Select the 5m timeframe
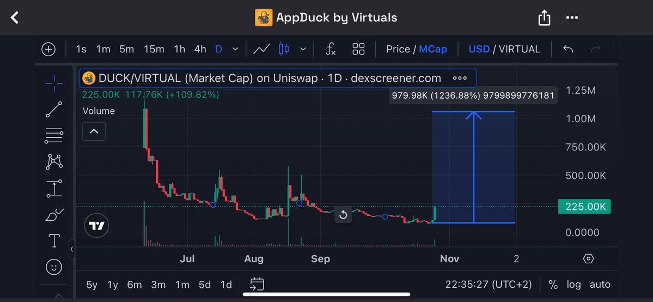The image size is (653, 302). 126,49
